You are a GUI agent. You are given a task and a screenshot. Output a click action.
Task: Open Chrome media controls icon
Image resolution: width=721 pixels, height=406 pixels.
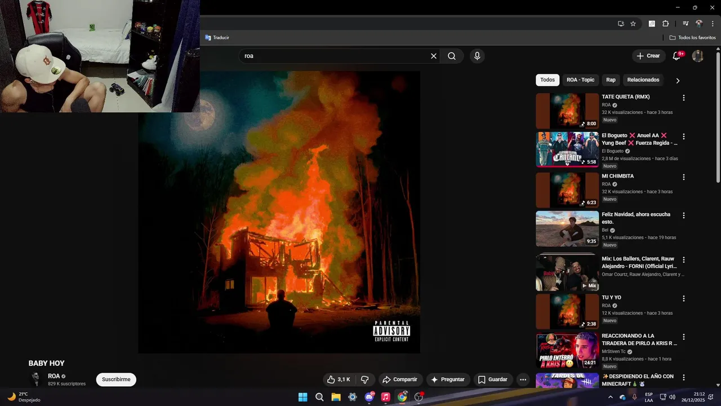coord(686,24)
